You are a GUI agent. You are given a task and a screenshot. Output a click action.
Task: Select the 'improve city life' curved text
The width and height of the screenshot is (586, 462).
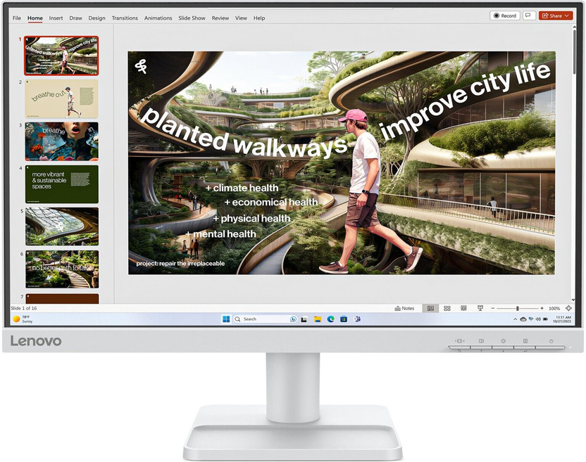[x=466, y=101]
